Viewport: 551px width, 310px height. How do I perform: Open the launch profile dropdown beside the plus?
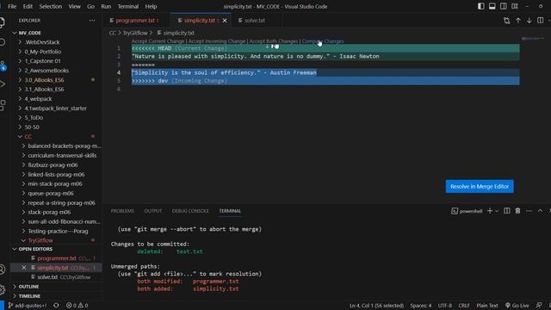click(497, 211)
